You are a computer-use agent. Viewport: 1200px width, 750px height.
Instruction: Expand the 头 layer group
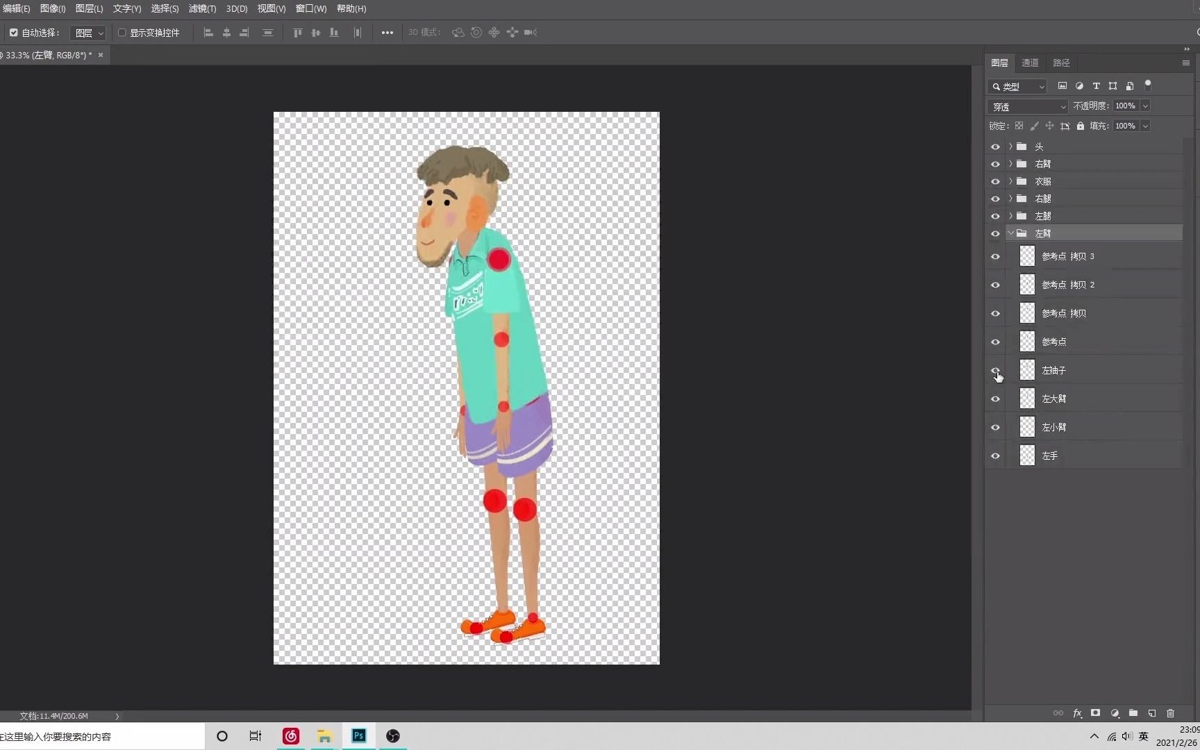pyautogui.click(x=1010, y=147)
